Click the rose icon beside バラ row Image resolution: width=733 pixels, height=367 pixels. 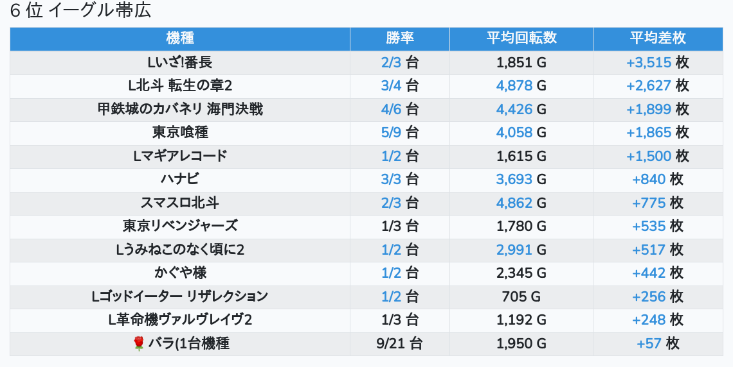click(x=139, y=344)
